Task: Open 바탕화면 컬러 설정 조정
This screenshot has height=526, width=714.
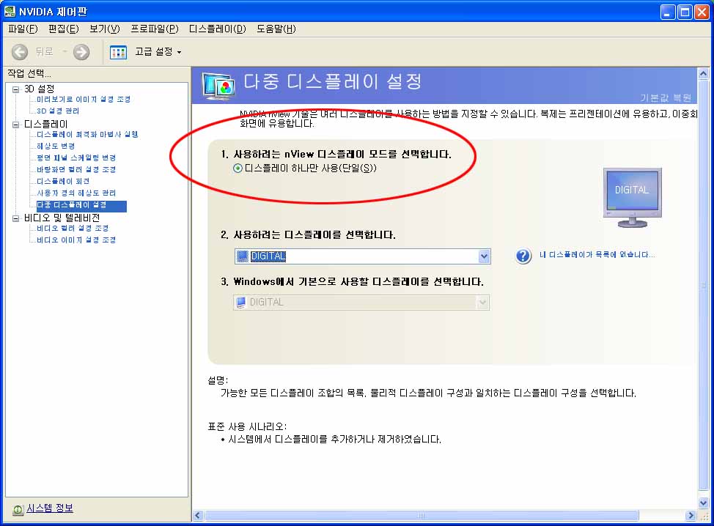Action: click(x=76, y=170)
